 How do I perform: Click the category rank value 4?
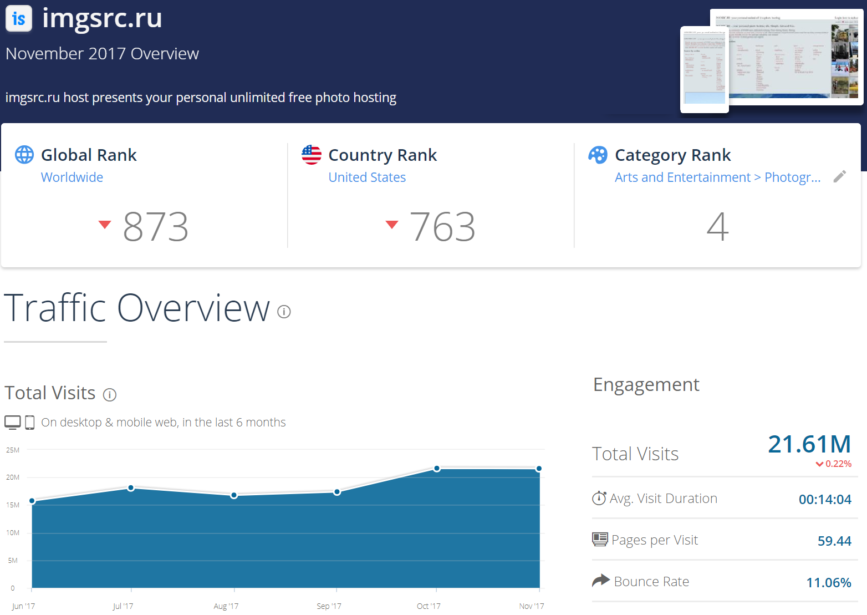[718, 227]
